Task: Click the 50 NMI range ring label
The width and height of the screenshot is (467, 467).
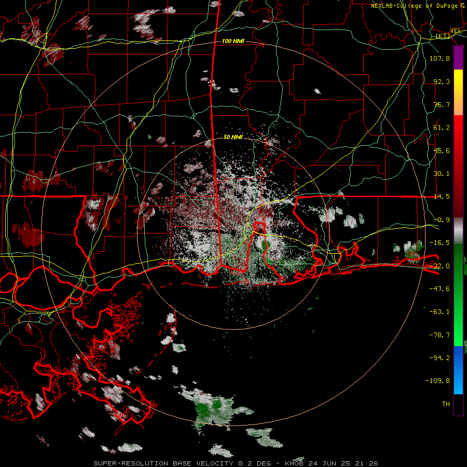Action: click(x=233, y=137)
